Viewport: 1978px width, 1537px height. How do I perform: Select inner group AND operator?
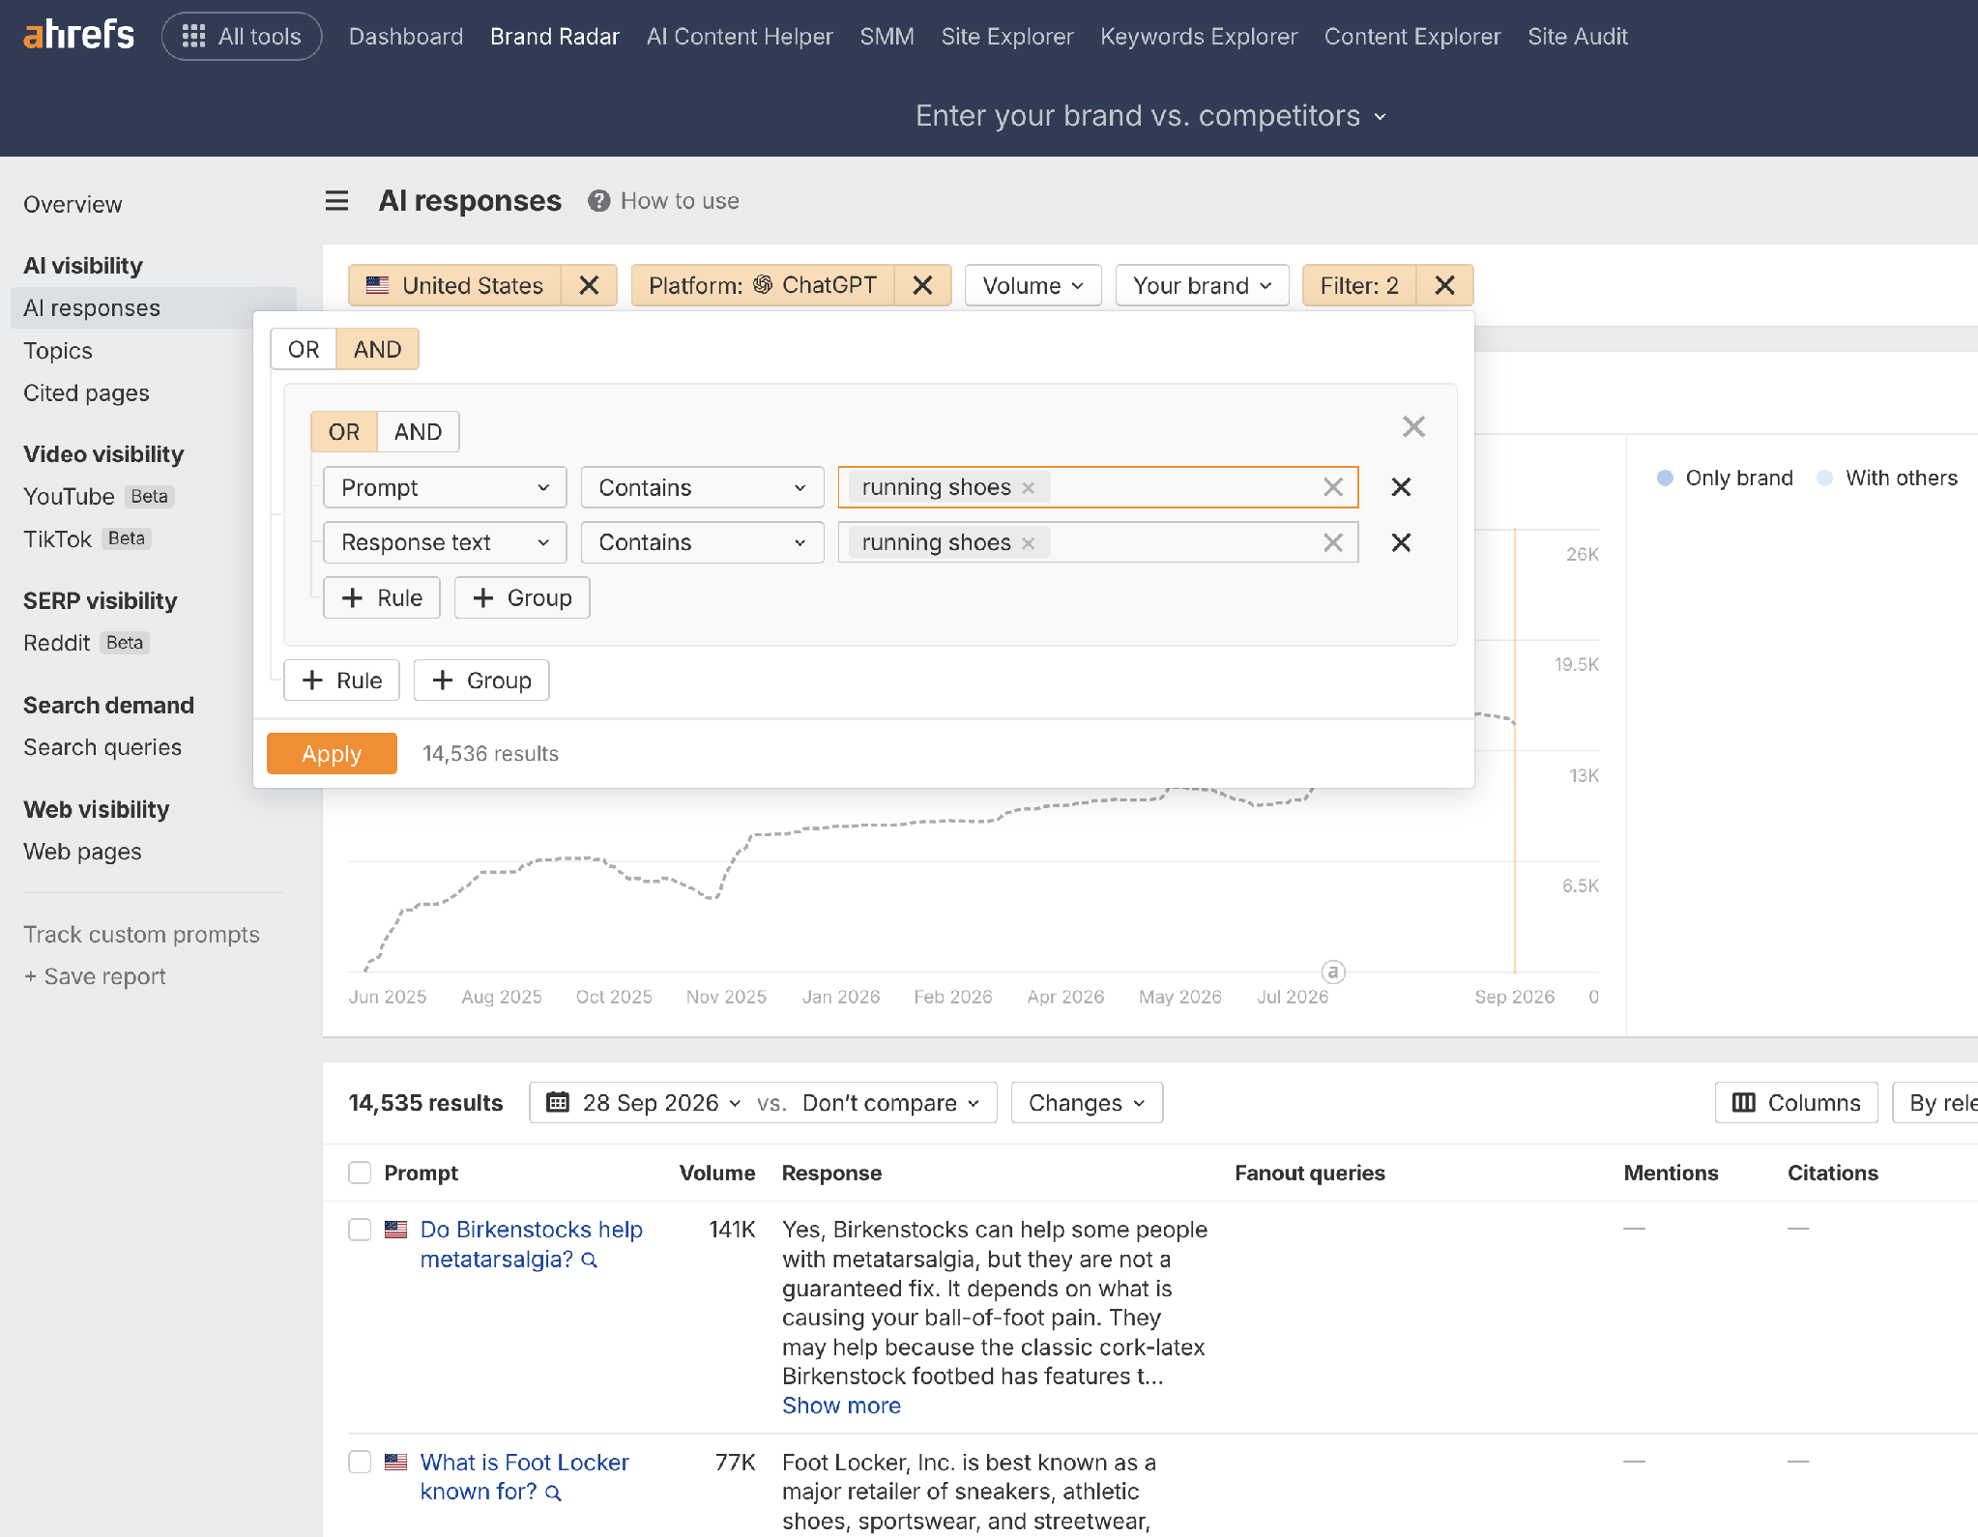click(418, 432)
